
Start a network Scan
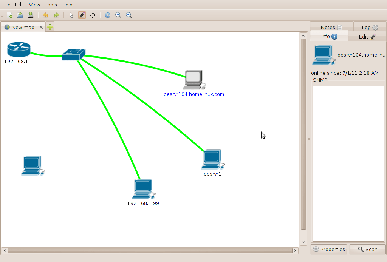367,249
